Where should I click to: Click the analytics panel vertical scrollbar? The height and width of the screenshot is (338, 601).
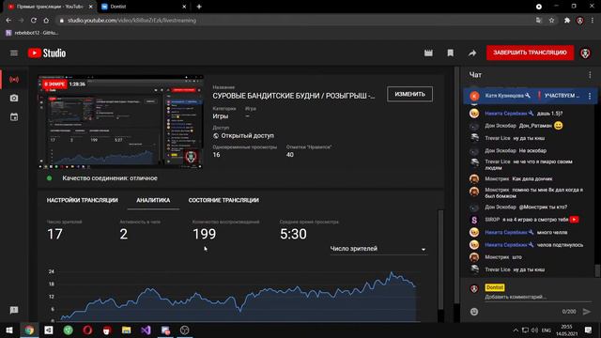440,259
